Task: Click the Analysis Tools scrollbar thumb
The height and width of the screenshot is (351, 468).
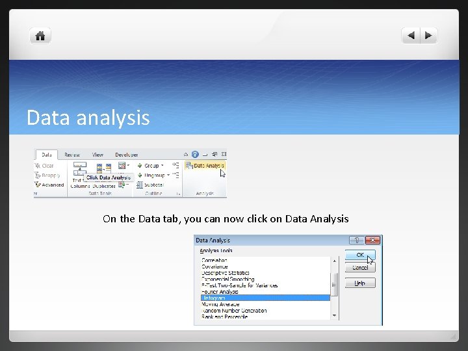Action: 334,285
